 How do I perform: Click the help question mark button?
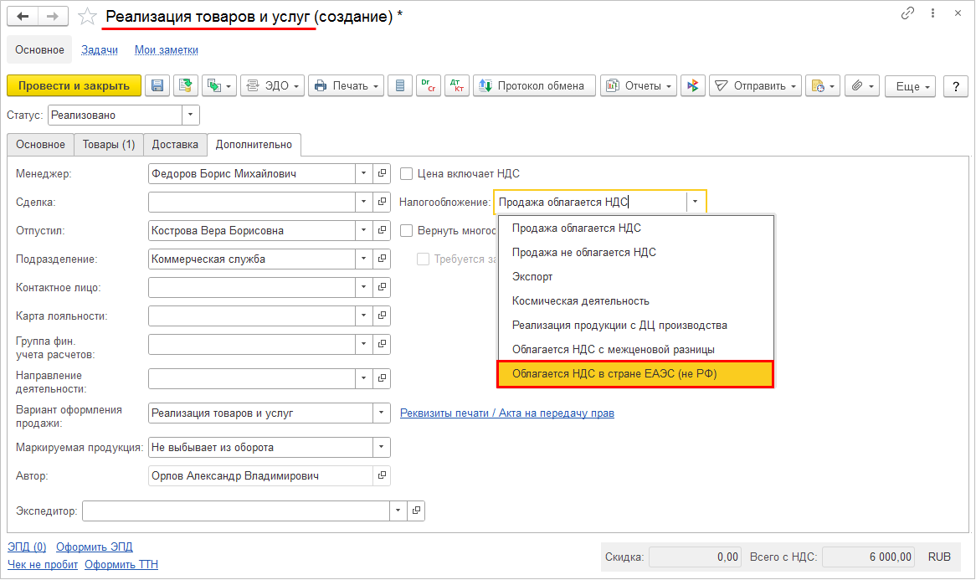click(955, 85)
